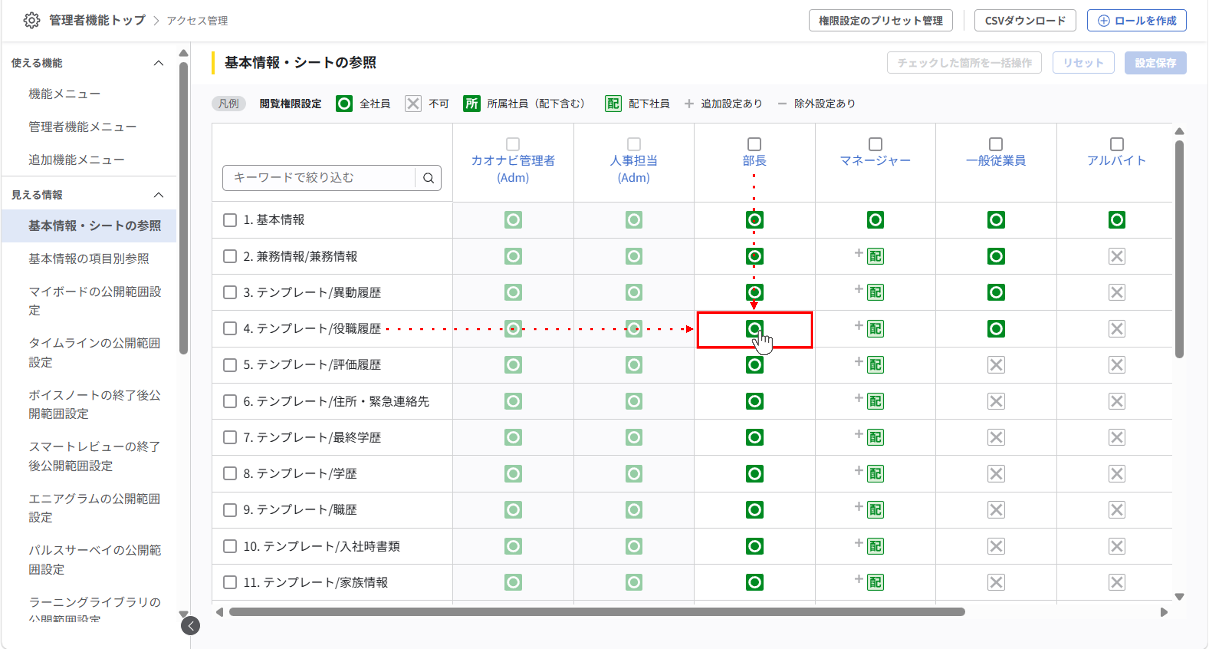Click the マネージャー 配 icon for 2. 兼務情報/兼務情報
This screenshot has height=649, width=1209.
click(875, 256)
